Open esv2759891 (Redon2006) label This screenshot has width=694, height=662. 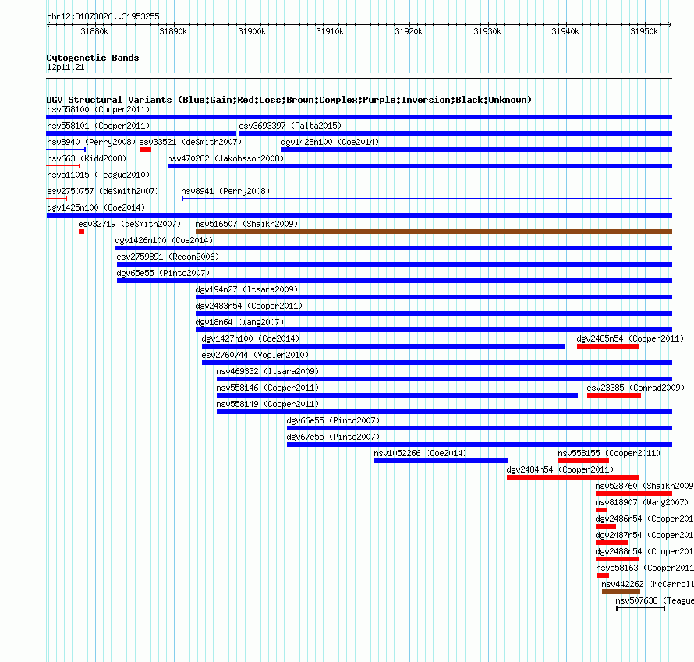pyautogui.click(x=168, y=257)
